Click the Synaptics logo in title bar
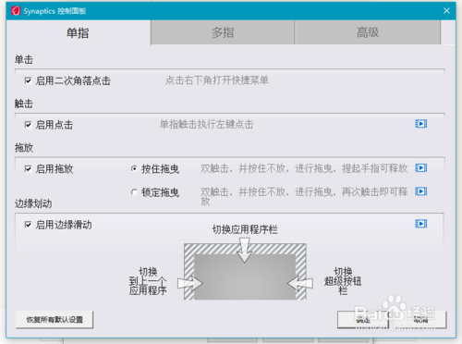This screenshot has width=462, height=344. coord(16,11)
